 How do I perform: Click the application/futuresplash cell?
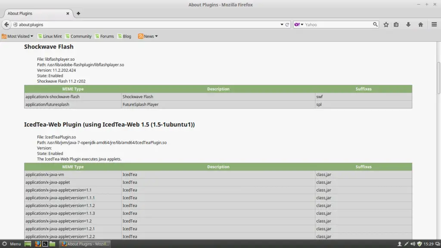tap(73, 104)
